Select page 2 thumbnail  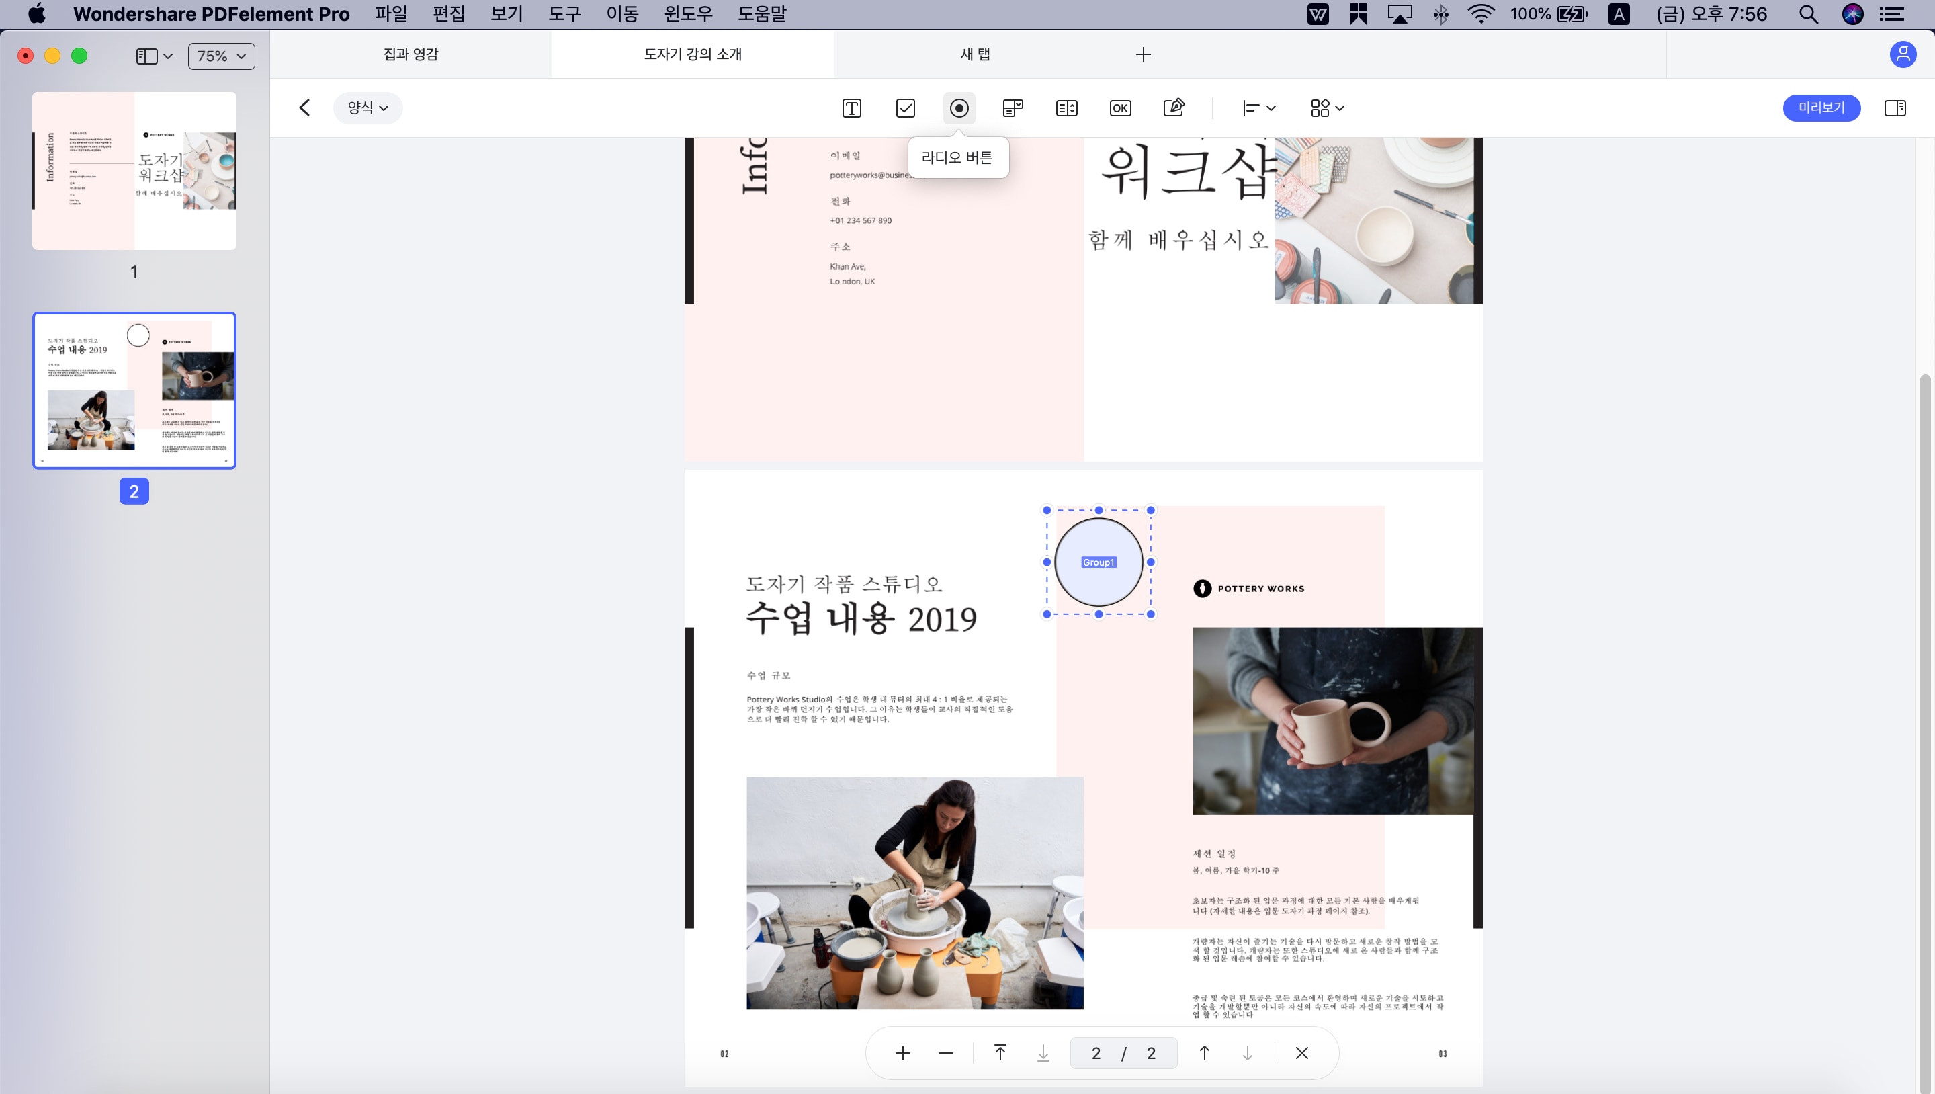click(x=134, y=390)
